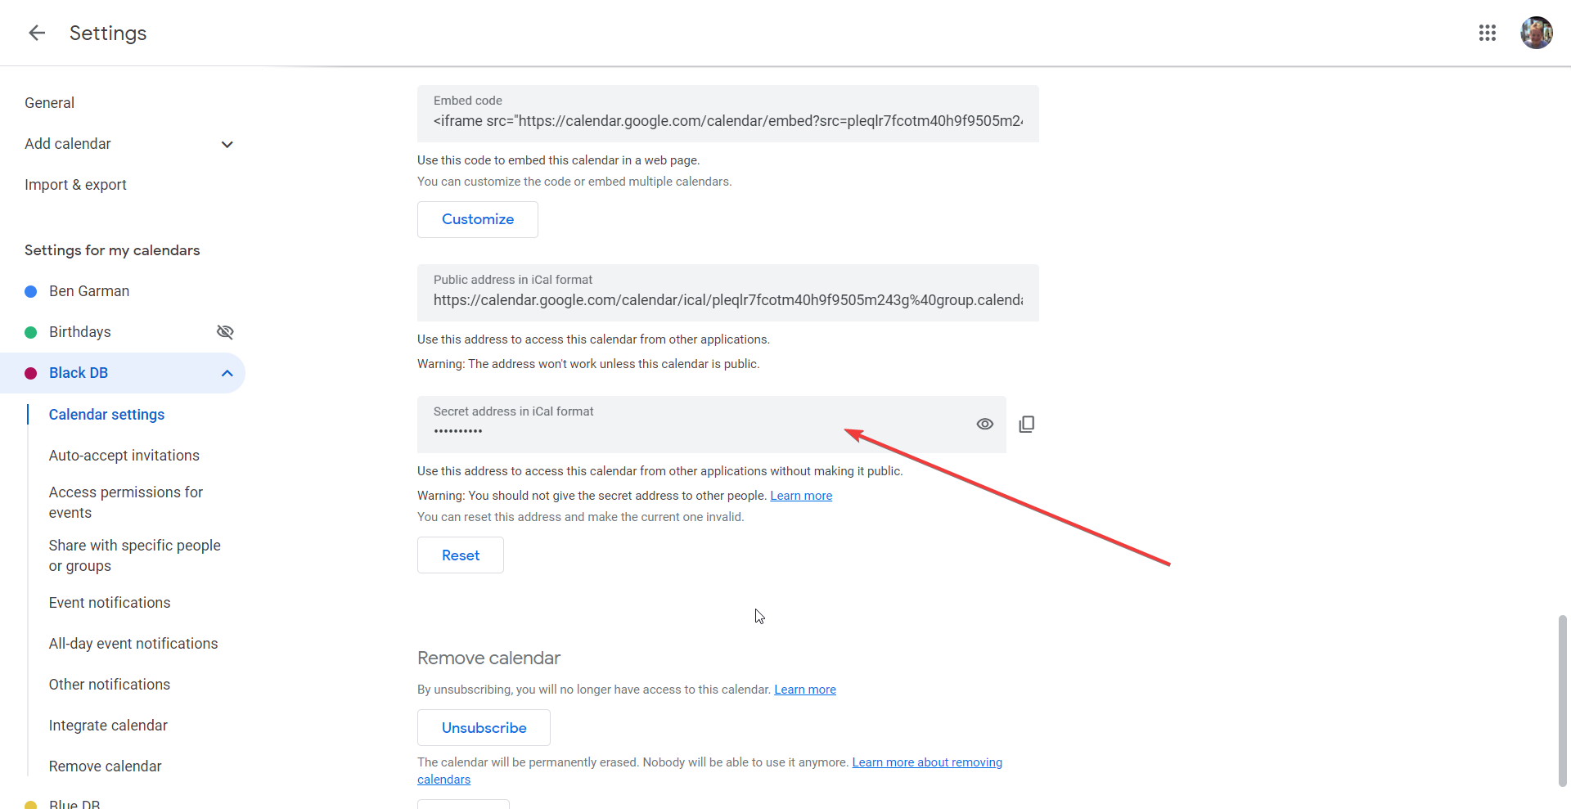Click the back arrow to leave Settings
This screenshot has width=1571, height=809.
(37, 33)
